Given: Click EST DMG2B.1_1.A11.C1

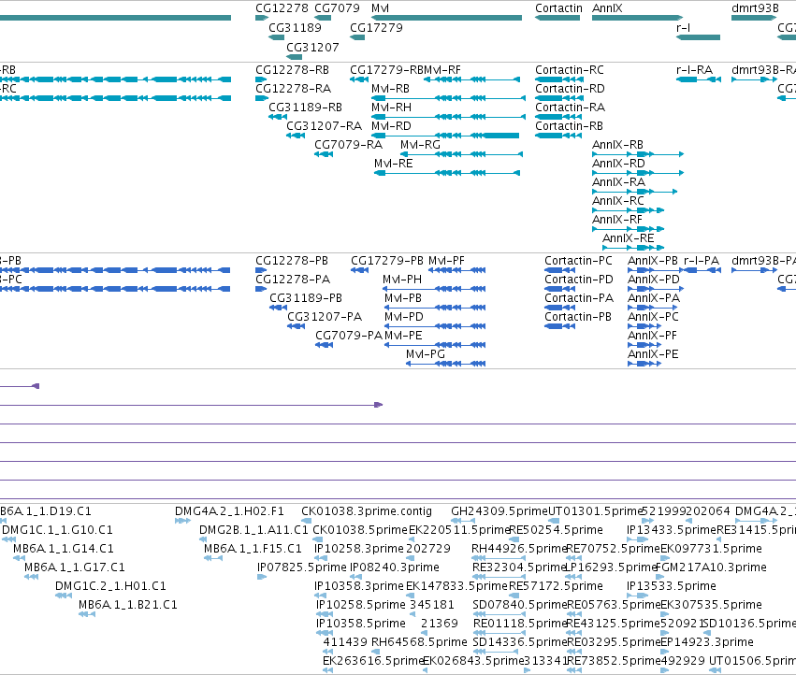Looking at the screenshot, I should (x=253, y=530).
